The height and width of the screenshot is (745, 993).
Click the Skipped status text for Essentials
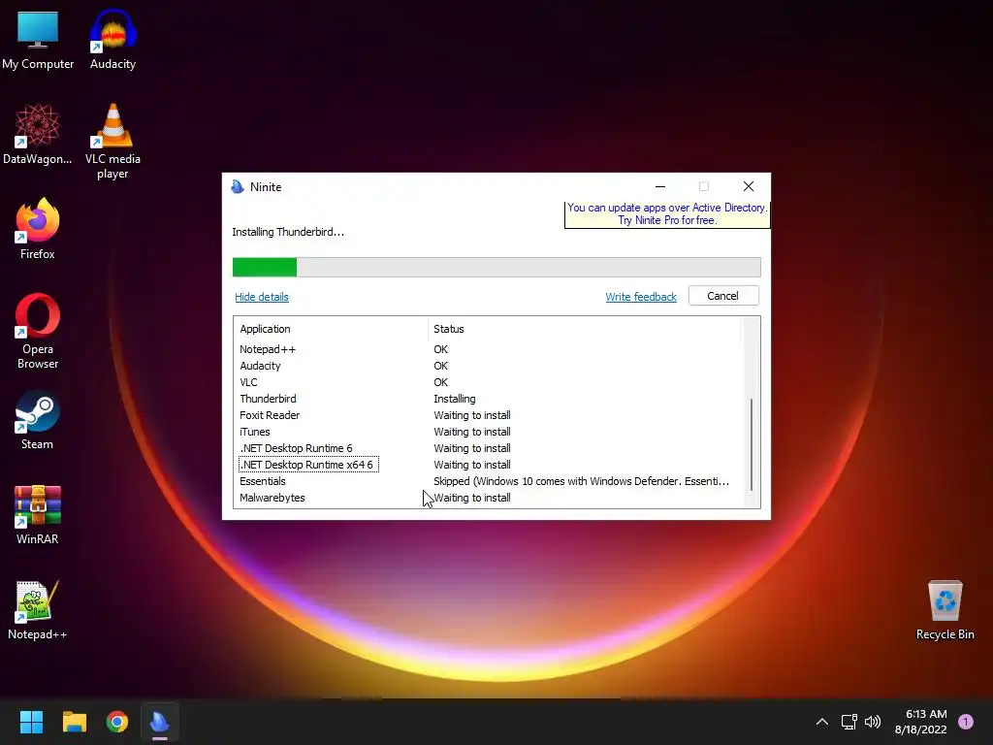click(x=582, y=481)
